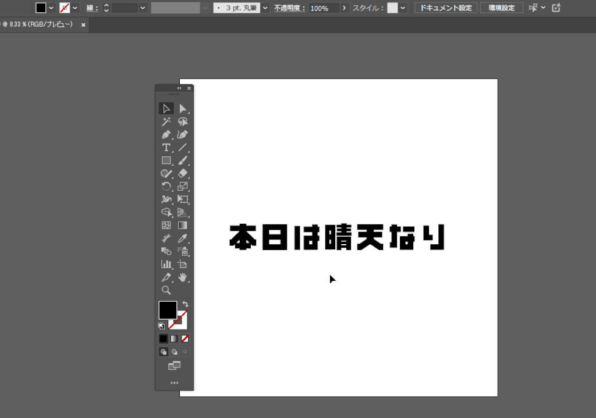Enable Draw Behind mode
The width and height of the screenshot is (596, 418).
(x=174, y=352)
